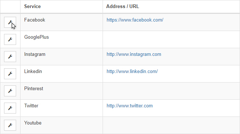Follow the http://www.instagram.com link
This screenshot has width=240, height=134.
pyautogui.click(x=134, y=54)
